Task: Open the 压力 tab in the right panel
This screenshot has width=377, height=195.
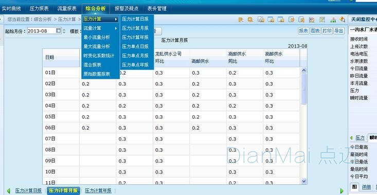Action: [x=360, y=138]
